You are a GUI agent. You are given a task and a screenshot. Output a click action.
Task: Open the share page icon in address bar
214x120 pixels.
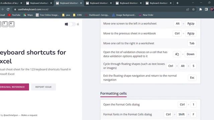pos(188,9)
